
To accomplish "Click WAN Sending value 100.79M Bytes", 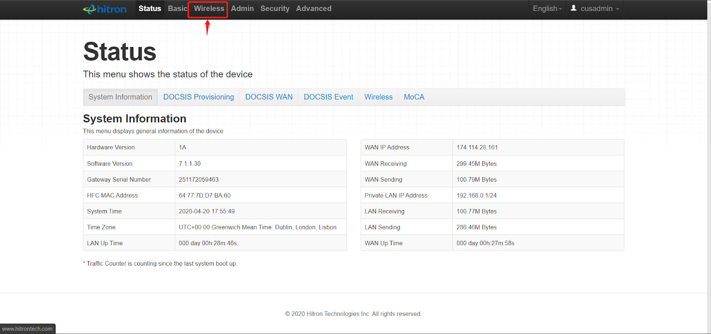I will [477, 179].
